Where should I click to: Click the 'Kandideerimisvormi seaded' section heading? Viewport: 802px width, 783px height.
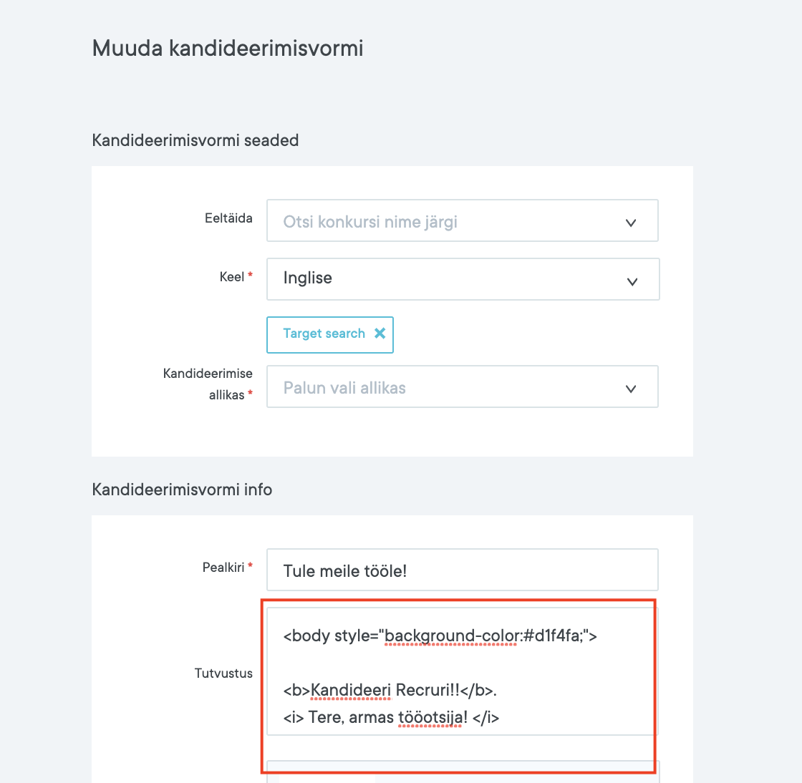(195, 140)
